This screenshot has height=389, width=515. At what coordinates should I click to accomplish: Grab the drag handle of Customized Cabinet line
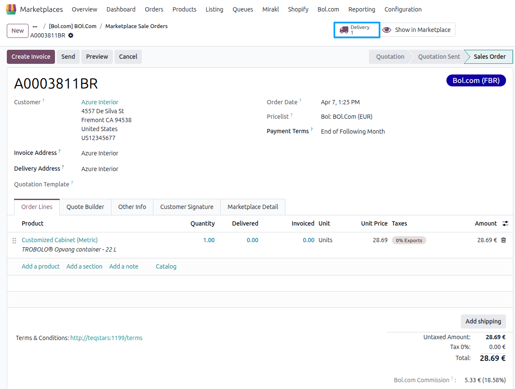tap(14, 240)
